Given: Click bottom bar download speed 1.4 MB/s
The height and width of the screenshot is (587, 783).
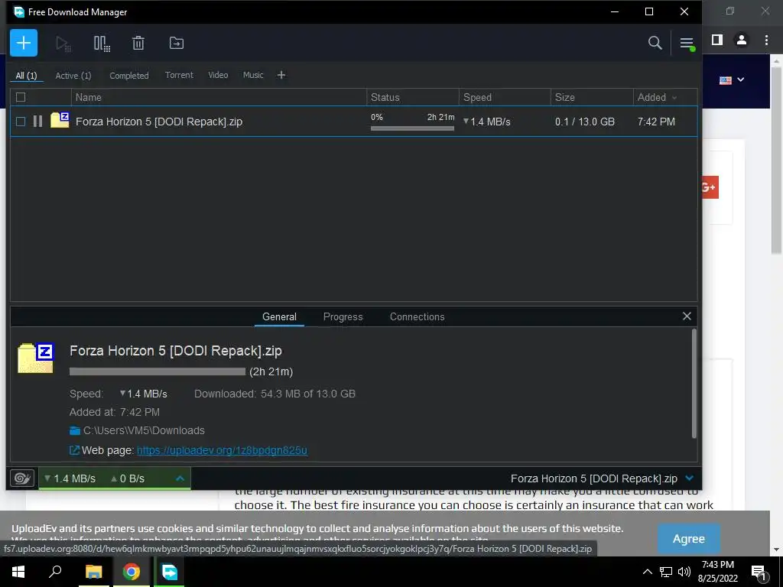Looking at the screenshot, I should point(70,478).
